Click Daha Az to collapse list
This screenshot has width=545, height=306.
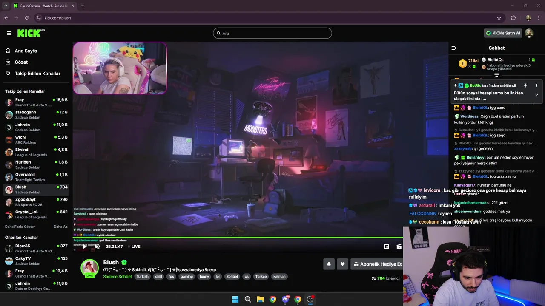click(60, 227)
